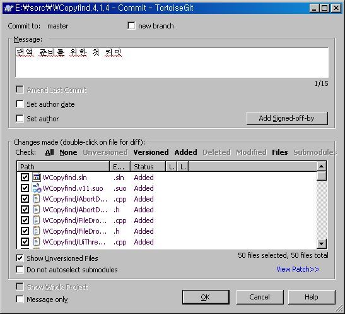Click the UiThre… .cpp row file icon
This screenshot has width=345, height=314.
37,242
